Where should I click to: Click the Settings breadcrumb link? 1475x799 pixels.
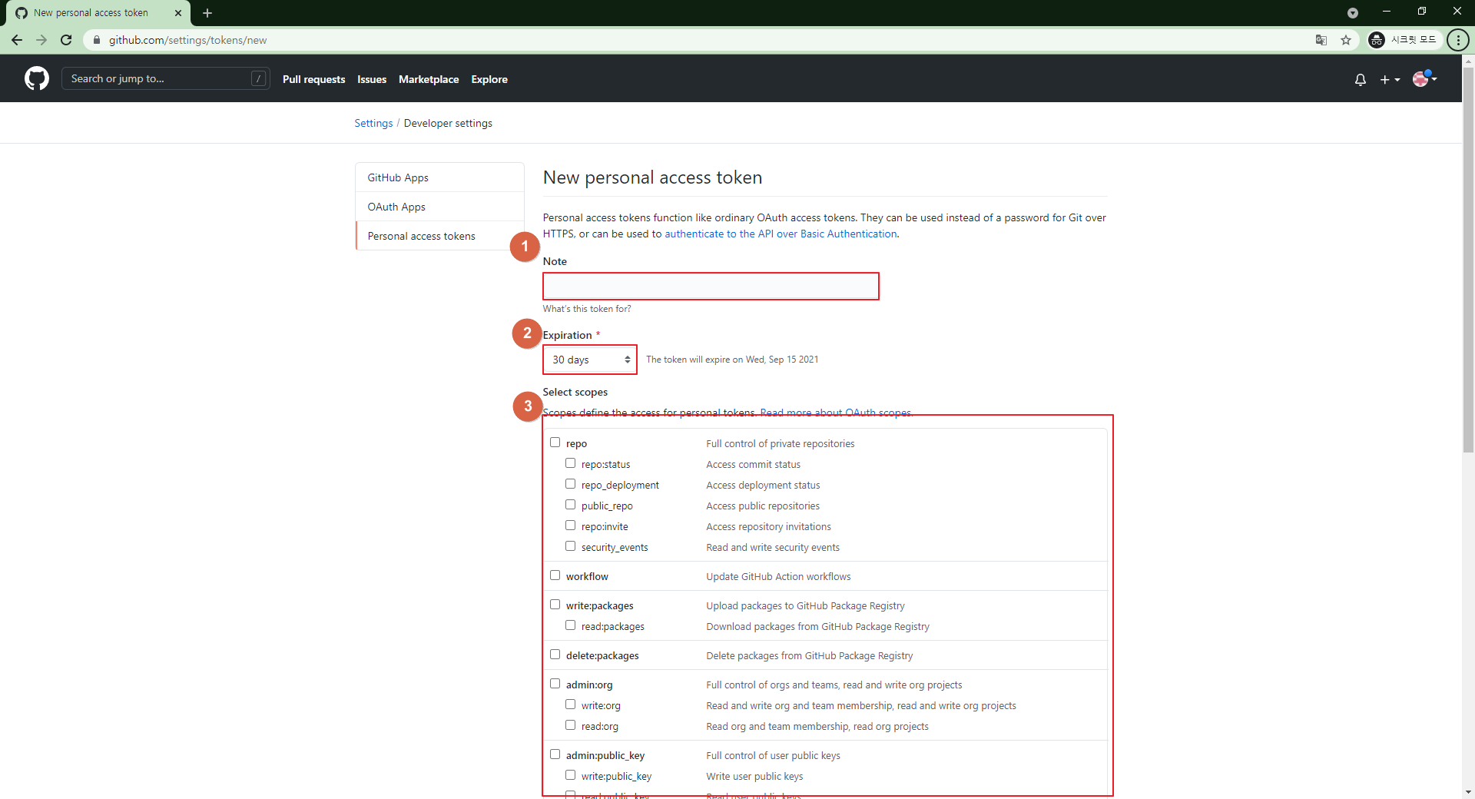pos(373,123)
